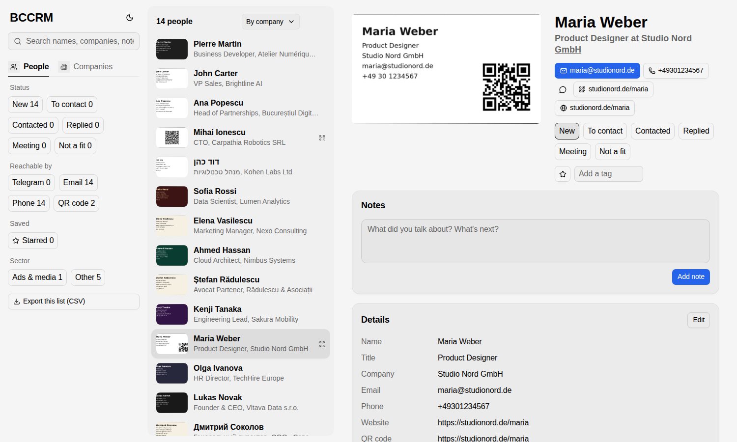This screenshot has height=442, width=737.
Task: Click the Add a tag field
Action: pyautogui.click(x=609, y=174)
